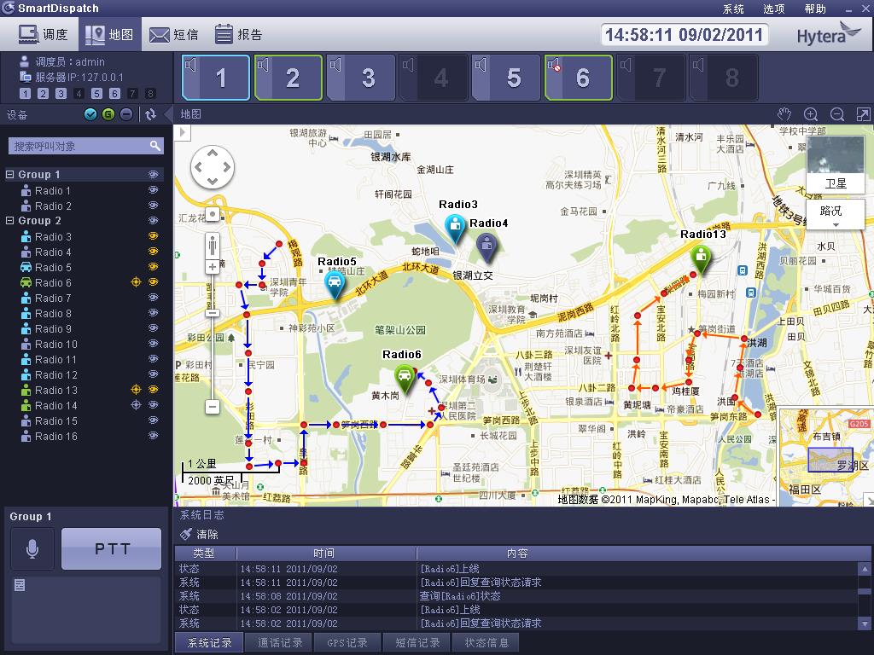Click the green G filter icon
This screenshot has width=874, height=655.
pos(108,114)
